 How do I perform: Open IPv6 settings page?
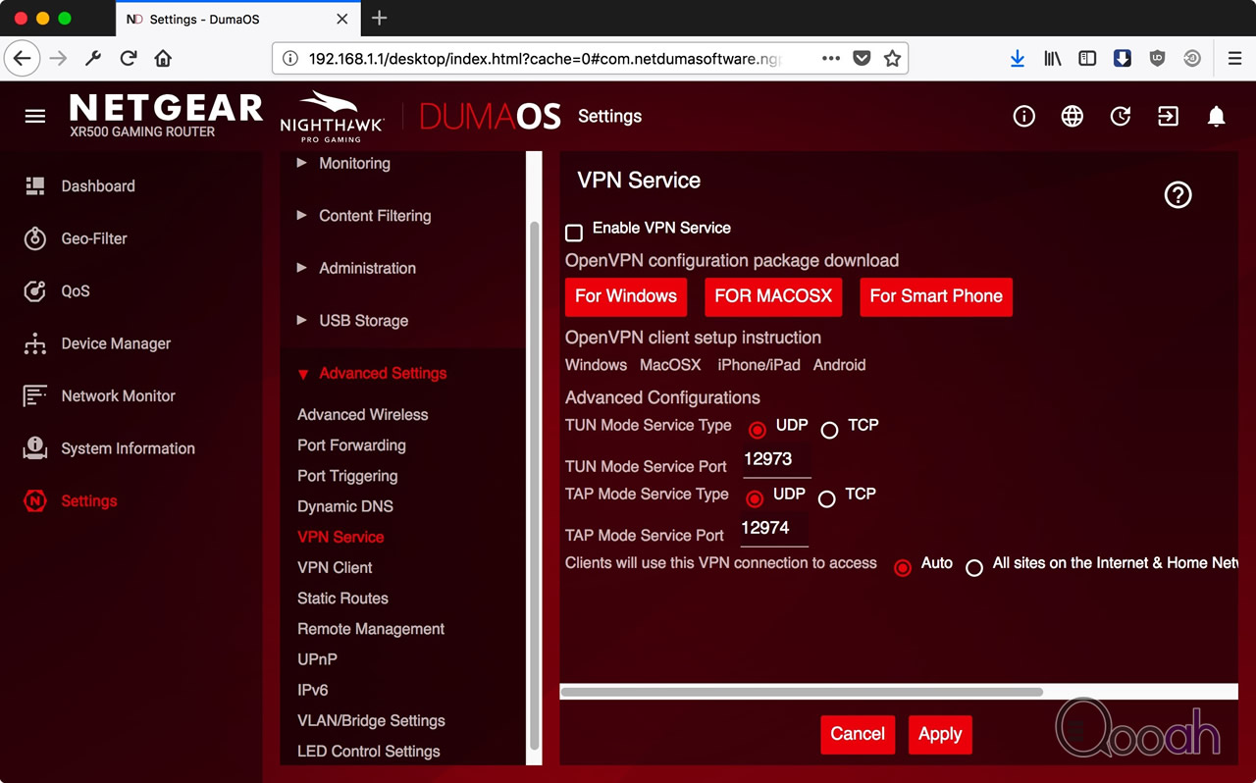point(313,690)
